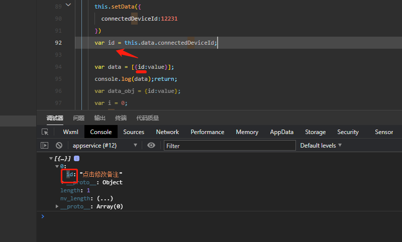
Task: Switch to the Performance tab
Action: point(208,132)
